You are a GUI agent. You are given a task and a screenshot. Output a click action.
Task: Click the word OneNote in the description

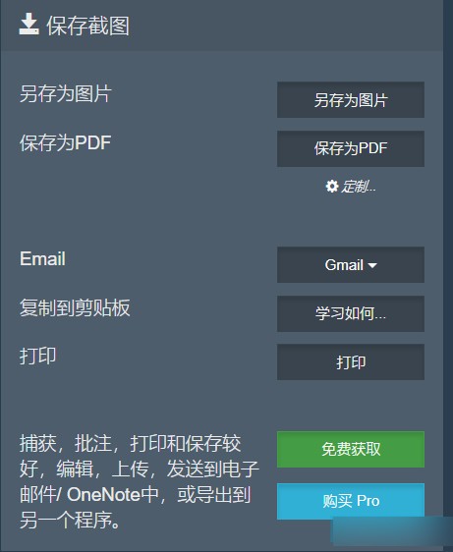click(103, 495)
